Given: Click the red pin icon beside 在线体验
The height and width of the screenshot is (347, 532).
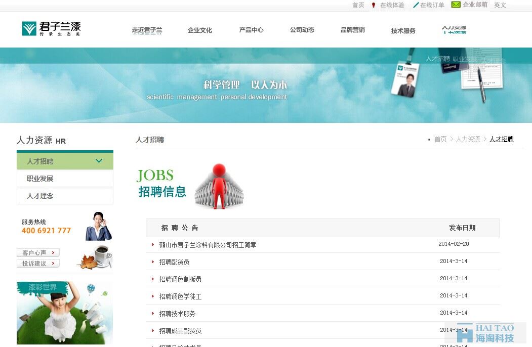Looking at the screenshot, I should (374, 5).
